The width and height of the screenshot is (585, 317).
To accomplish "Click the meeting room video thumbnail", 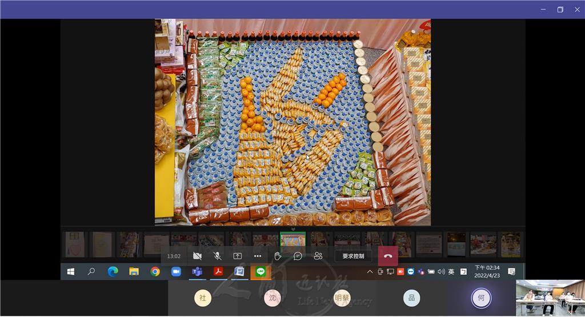I will (x=550, y=298).
